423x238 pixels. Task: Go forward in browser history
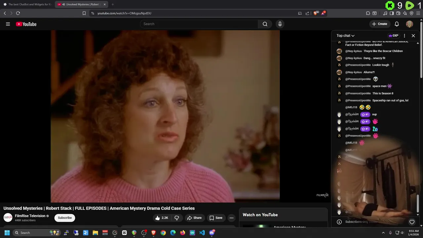point(11,13)
